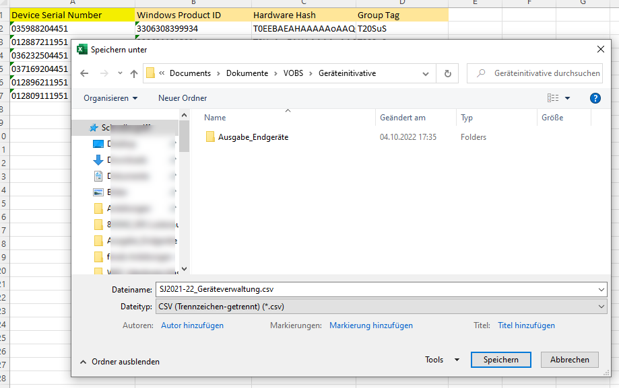This screenshot has width=619, height=388.
Task: Open Help via the blue question mark icon
Action: 595,98
